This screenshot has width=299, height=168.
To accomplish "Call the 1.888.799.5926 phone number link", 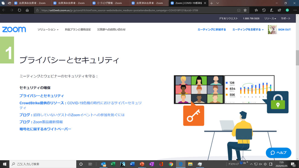I will (x=251, y=18).
